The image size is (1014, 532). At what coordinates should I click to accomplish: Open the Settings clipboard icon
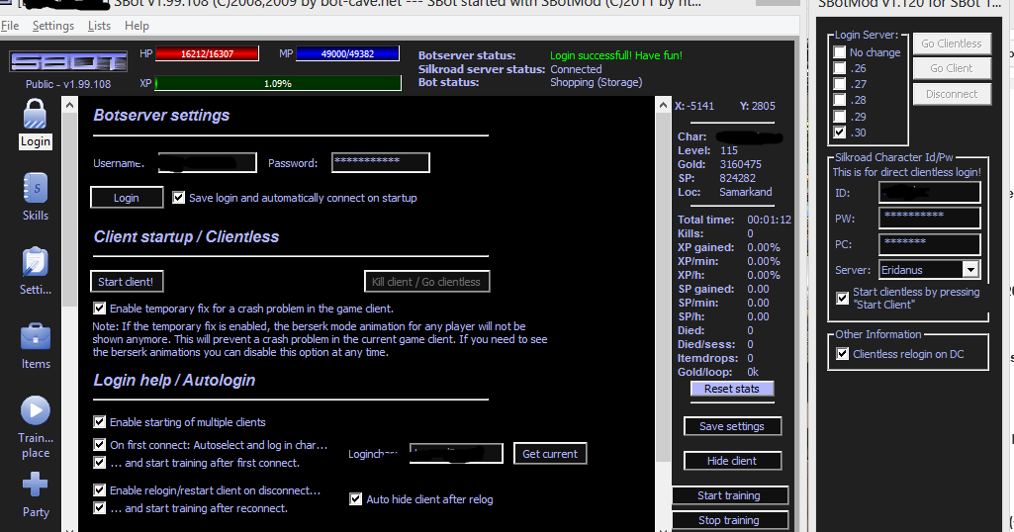[x=35, y=262]
